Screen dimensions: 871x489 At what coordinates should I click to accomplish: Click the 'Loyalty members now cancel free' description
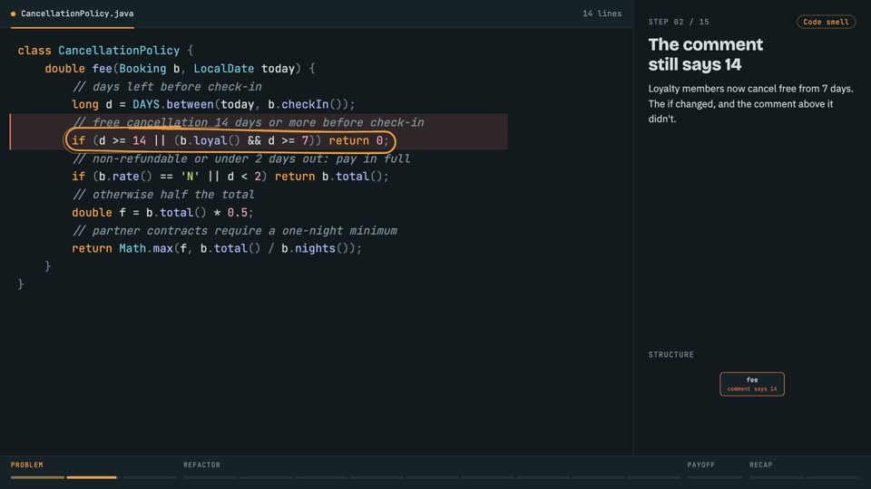750,103
